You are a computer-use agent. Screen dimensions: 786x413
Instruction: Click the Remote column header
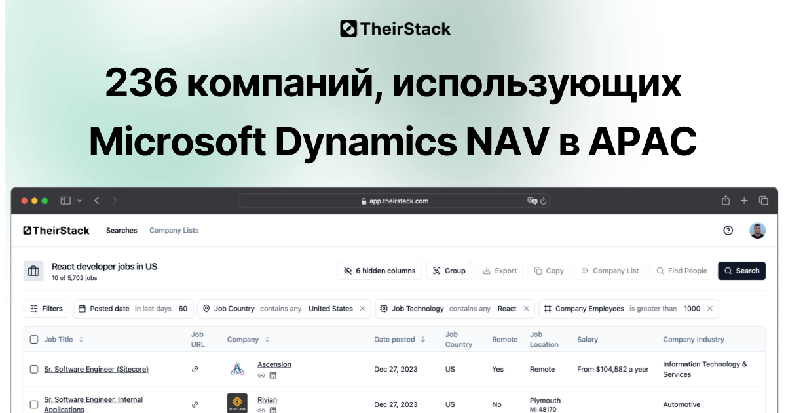504,340
